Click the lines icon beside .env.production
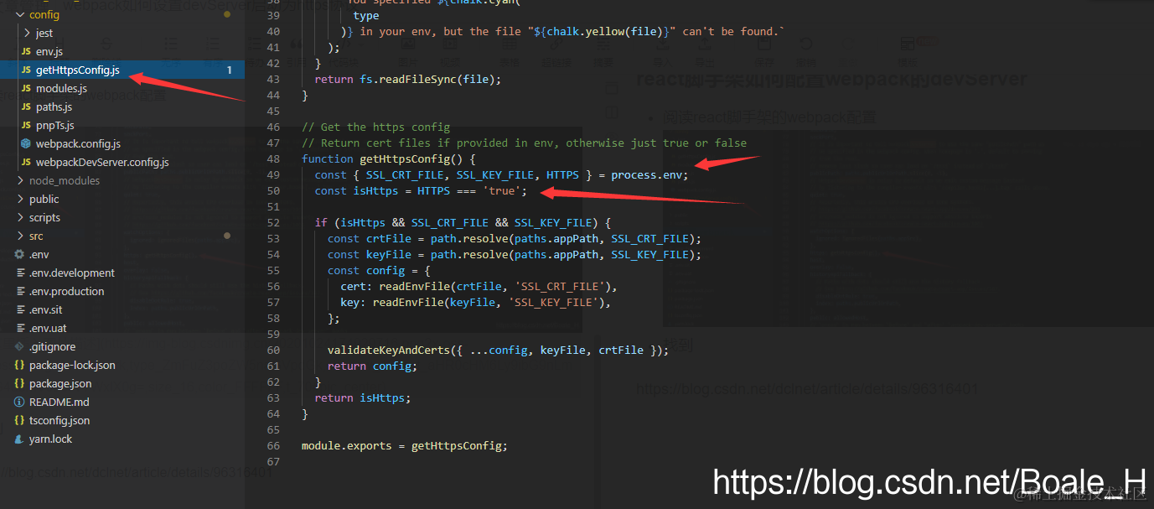The image size is (1154, 509). [x=20, y=291]
